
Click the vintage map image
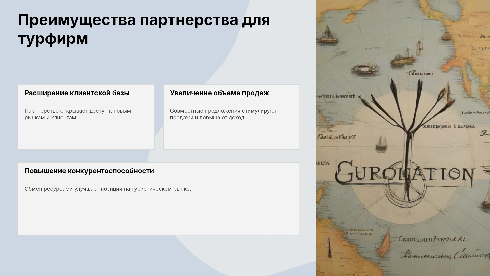tap(403, 138)
